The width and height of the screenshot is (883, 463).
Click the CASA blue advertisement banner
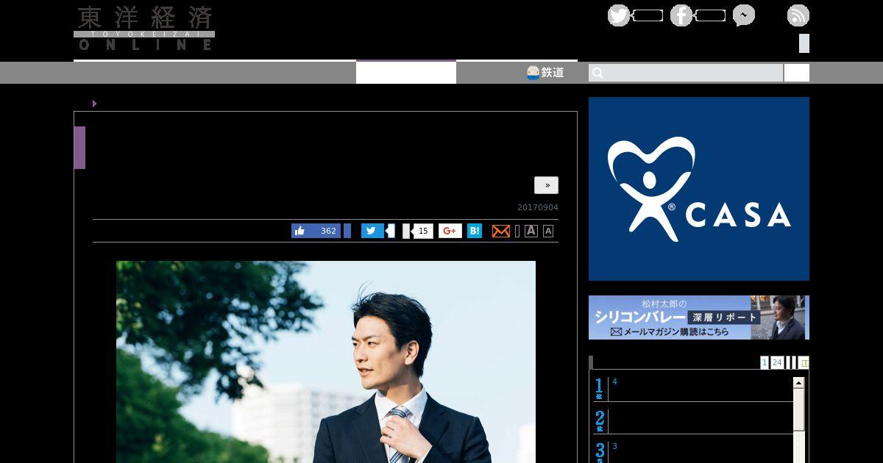[x=699, y=189]
